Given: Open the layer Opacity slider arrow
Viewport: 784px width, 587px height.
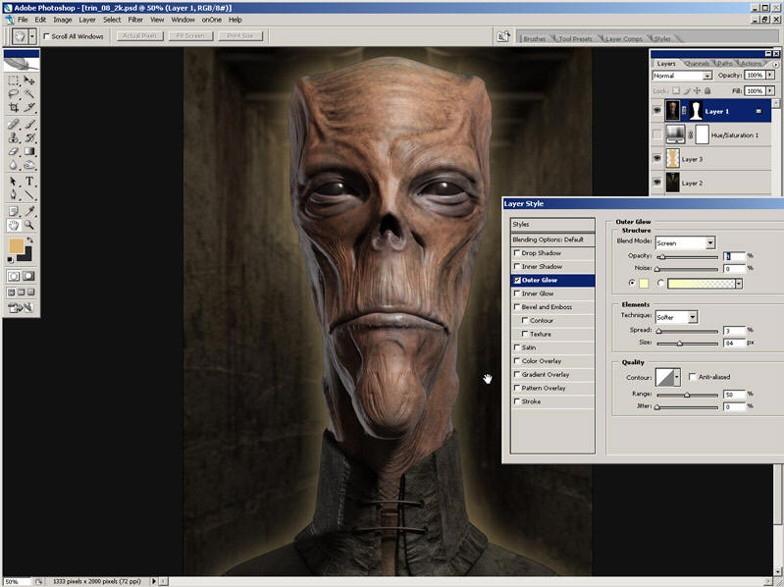Looking at the screenshot, I should [770, 75].
